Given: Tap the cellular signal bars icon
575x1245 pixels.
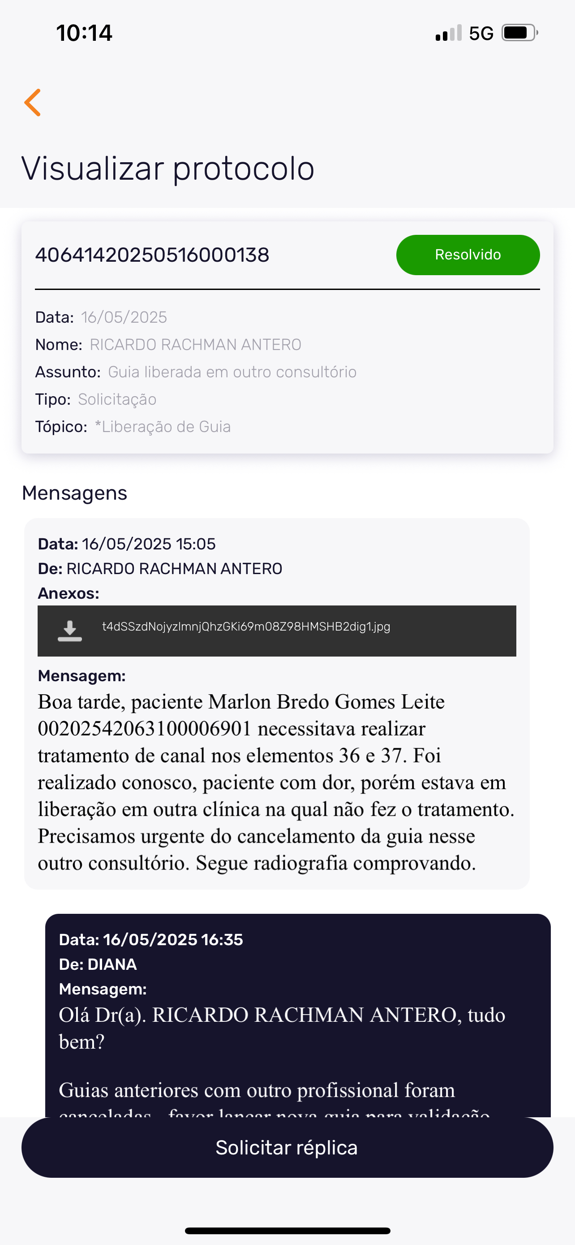Looking at the screenshot, I should (x=448, y=33).
